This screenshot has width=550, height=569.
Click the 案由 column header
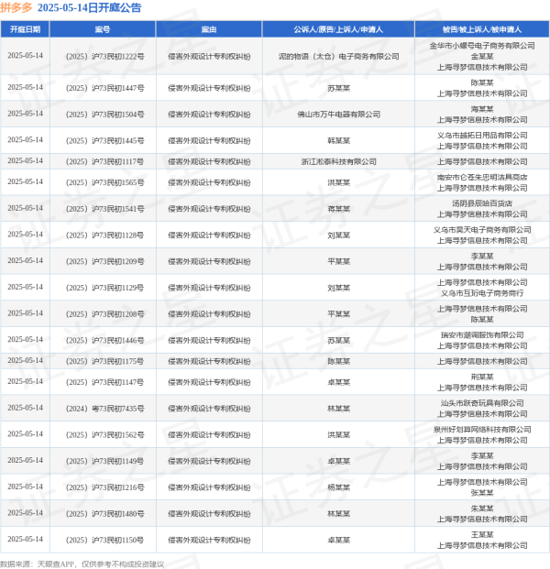209,29
